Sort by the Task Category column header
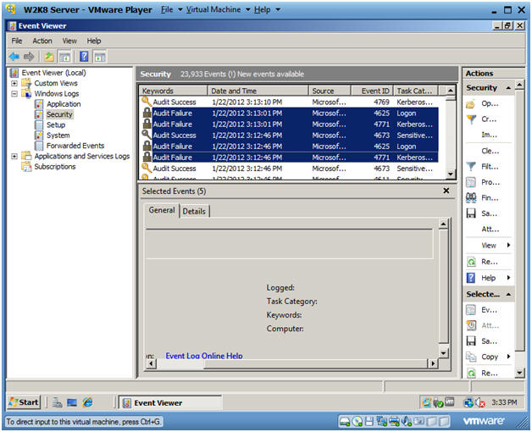532x432 pixels. click(416, 91)
